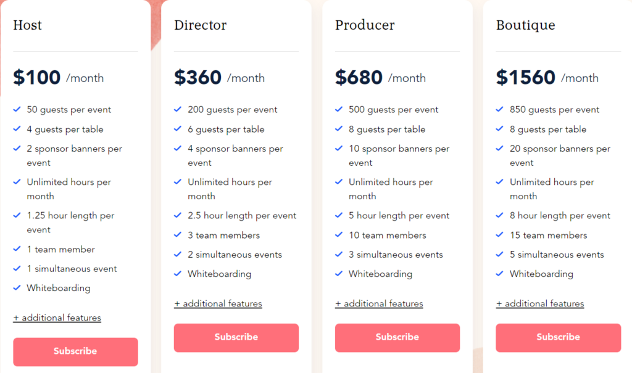Click checkmark beside 50 guests per event
The image size is (632, 373).
[x=17, y=109]
